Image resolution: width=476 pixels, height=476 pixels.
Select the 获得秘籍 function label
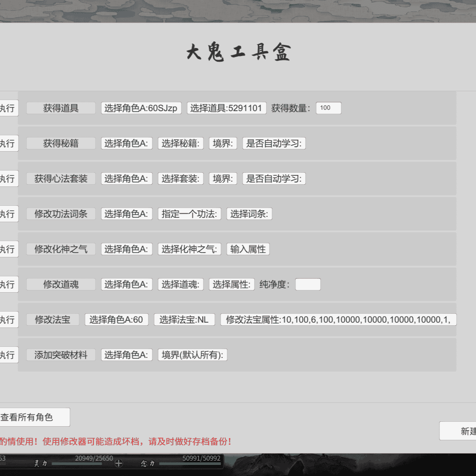[x=61, y=143]
